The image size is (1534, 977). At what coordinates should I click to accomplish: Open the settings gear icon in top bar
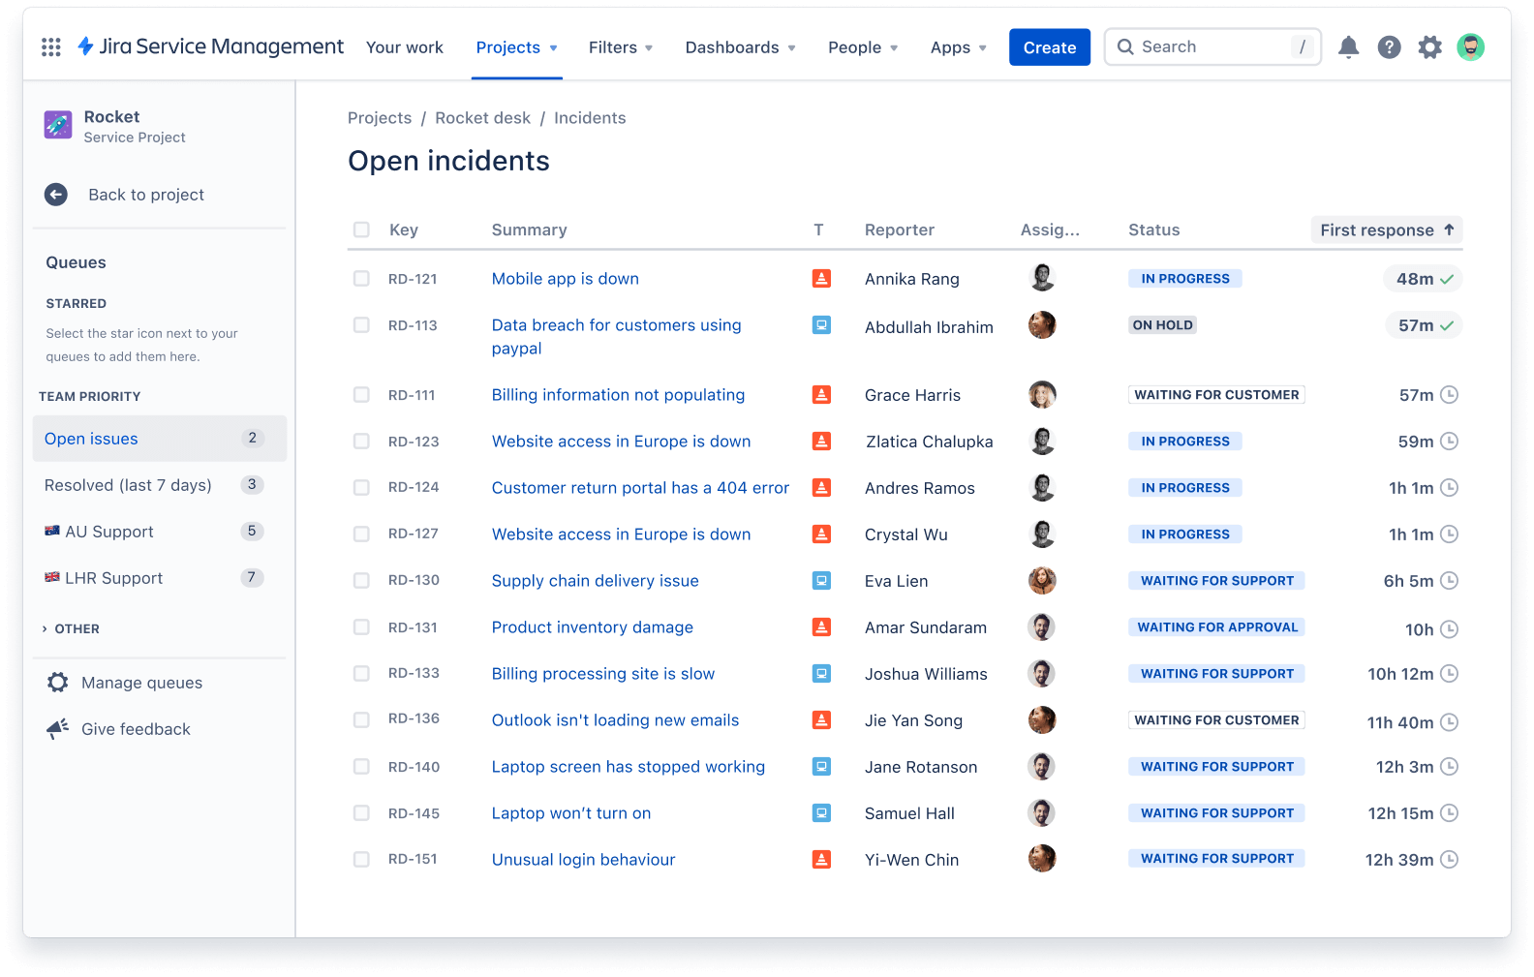pyautogui.click(x=1429, y=47)
